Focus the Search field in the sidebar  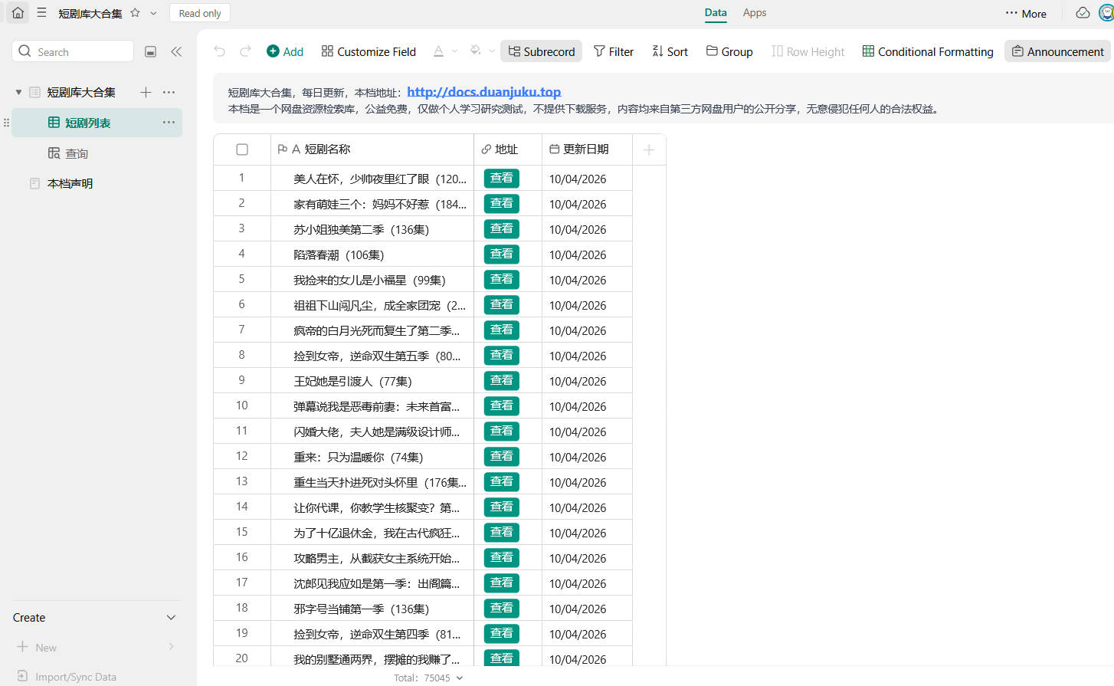(73, 51)
